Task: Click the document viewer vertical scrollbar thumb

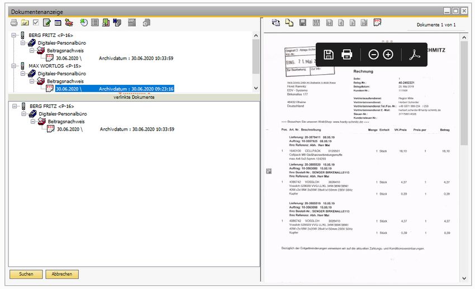Action: [464, 93]
